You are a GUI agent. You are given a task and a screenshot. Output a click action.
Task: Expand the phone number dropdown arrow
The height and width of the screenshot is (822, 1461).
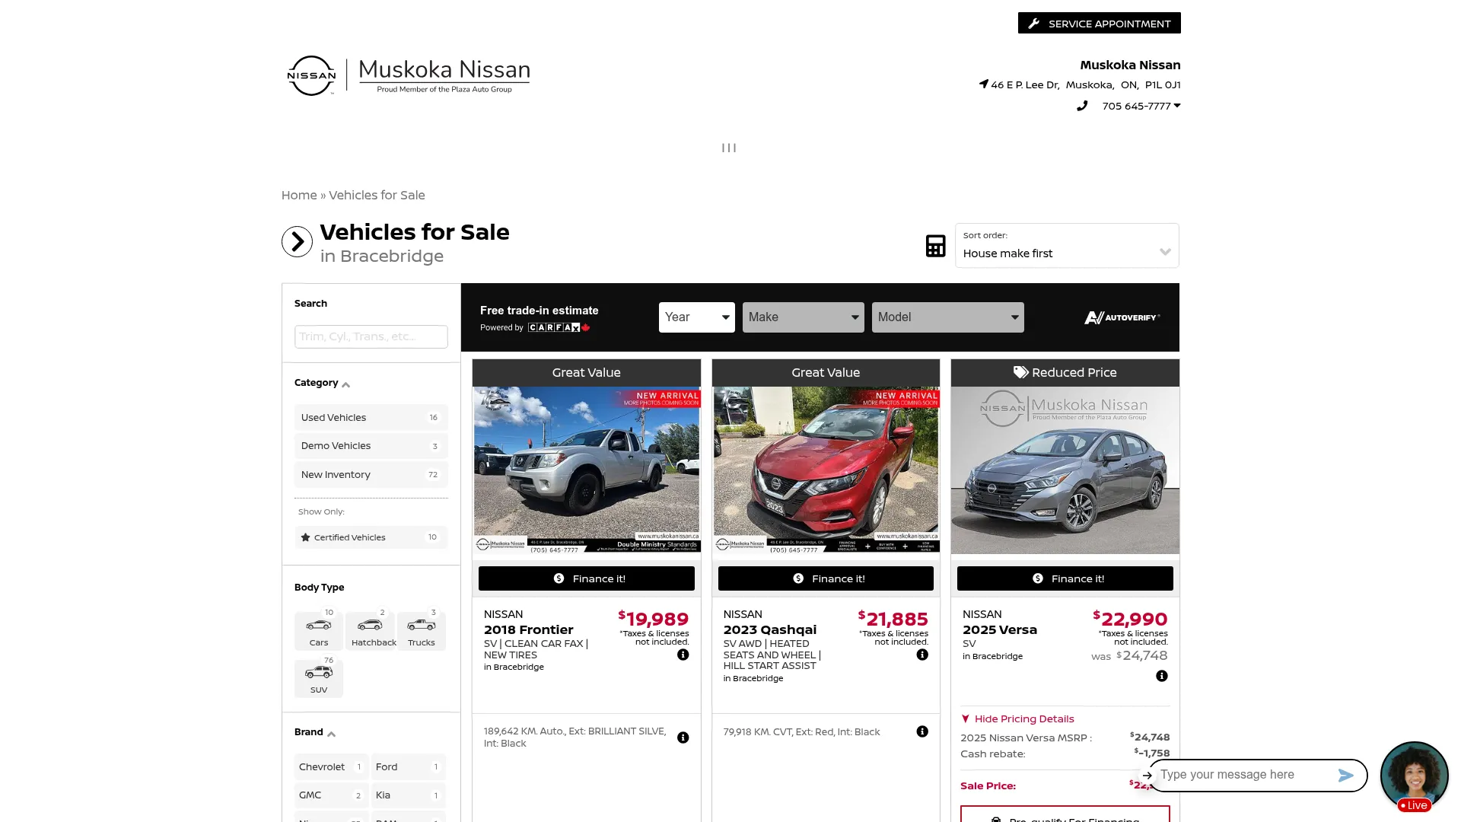(x=1177, y=106)
